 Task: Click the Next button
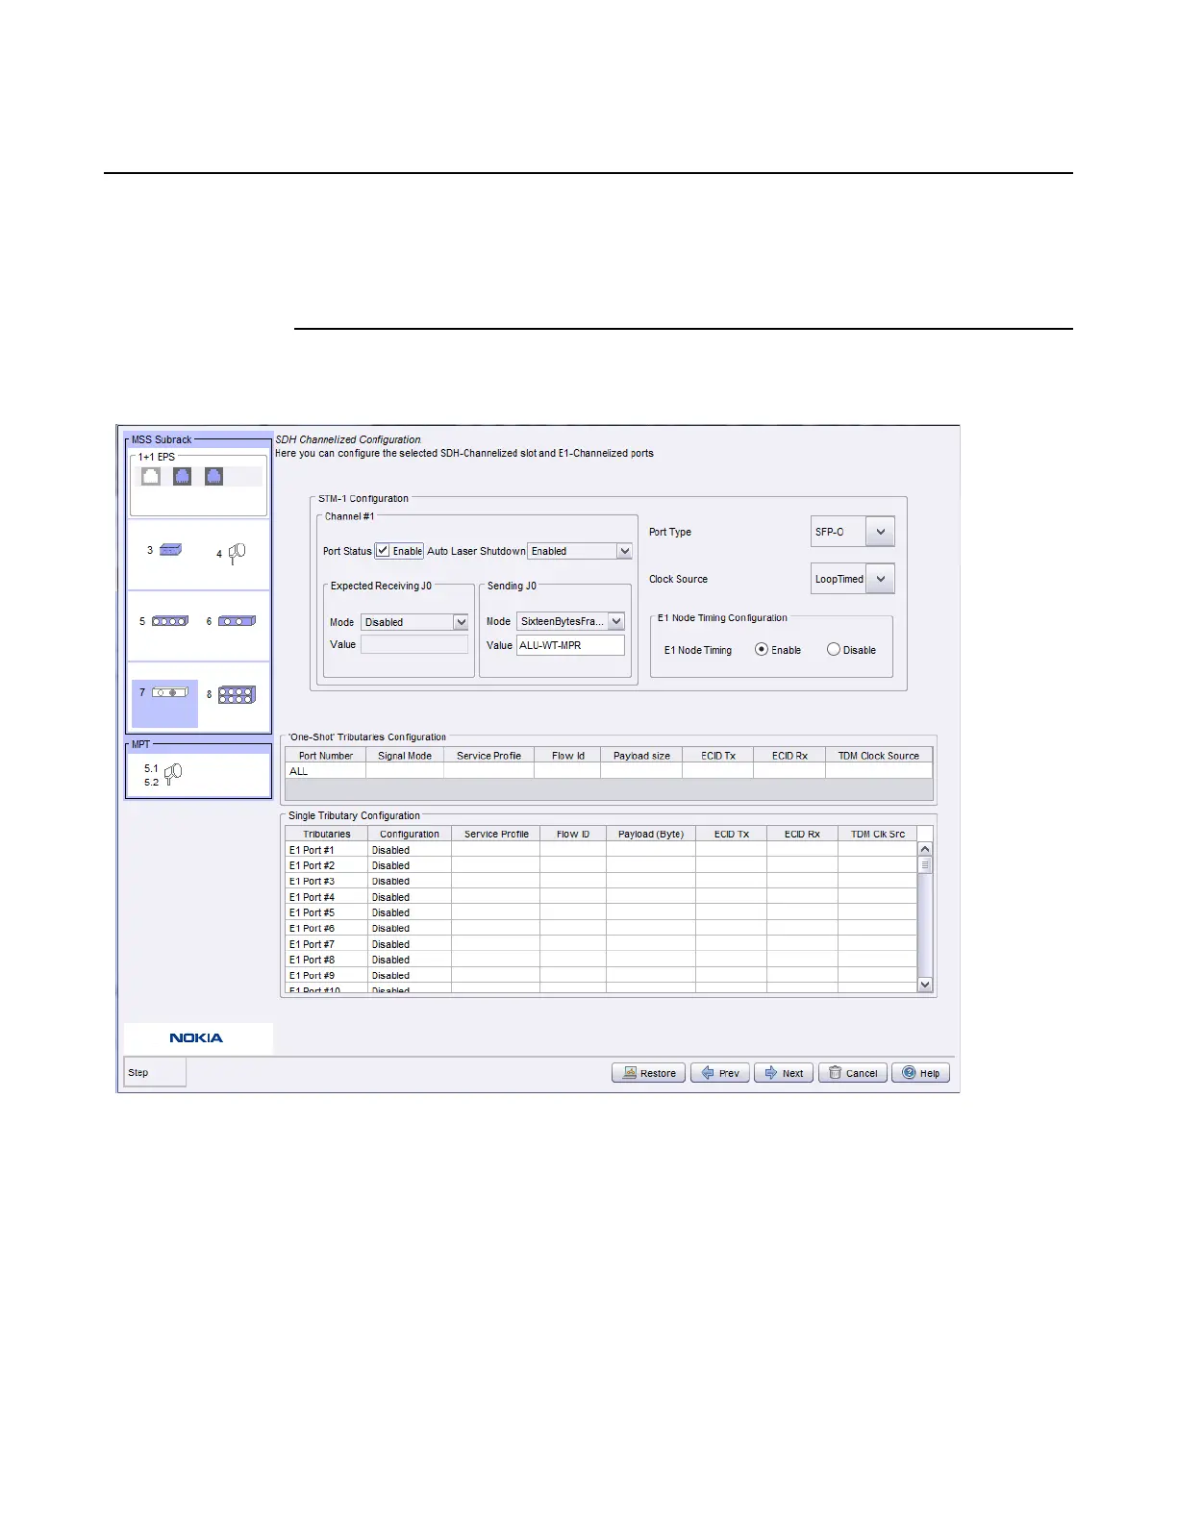coord(784,1073)
